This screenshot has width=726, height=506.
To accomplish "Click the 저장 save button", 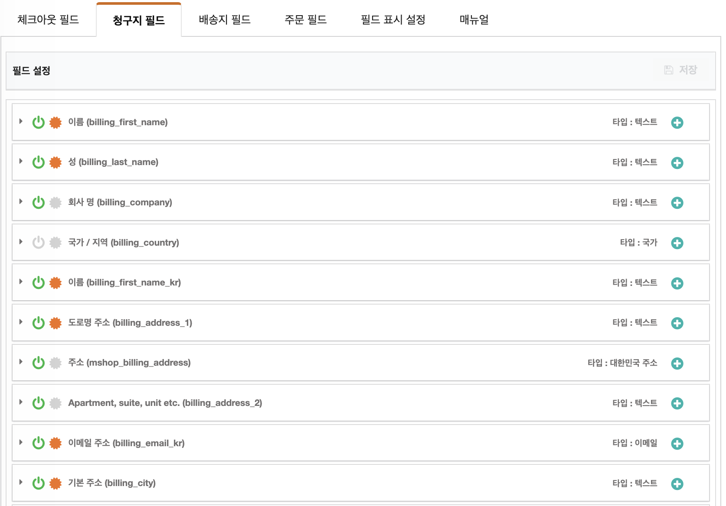I will click(x=681, y=70).
